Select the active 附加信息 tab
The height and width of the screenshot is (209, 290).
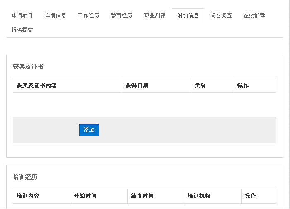tap(188, 15)
